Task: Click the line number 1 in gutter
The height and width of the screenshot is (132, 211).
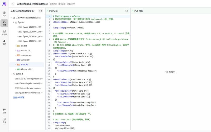Action: tap(49, 16)
